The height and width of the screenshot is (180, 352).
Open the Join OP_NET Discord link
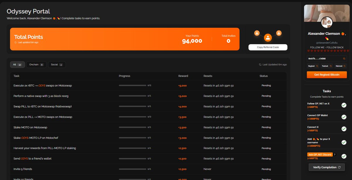320,155
